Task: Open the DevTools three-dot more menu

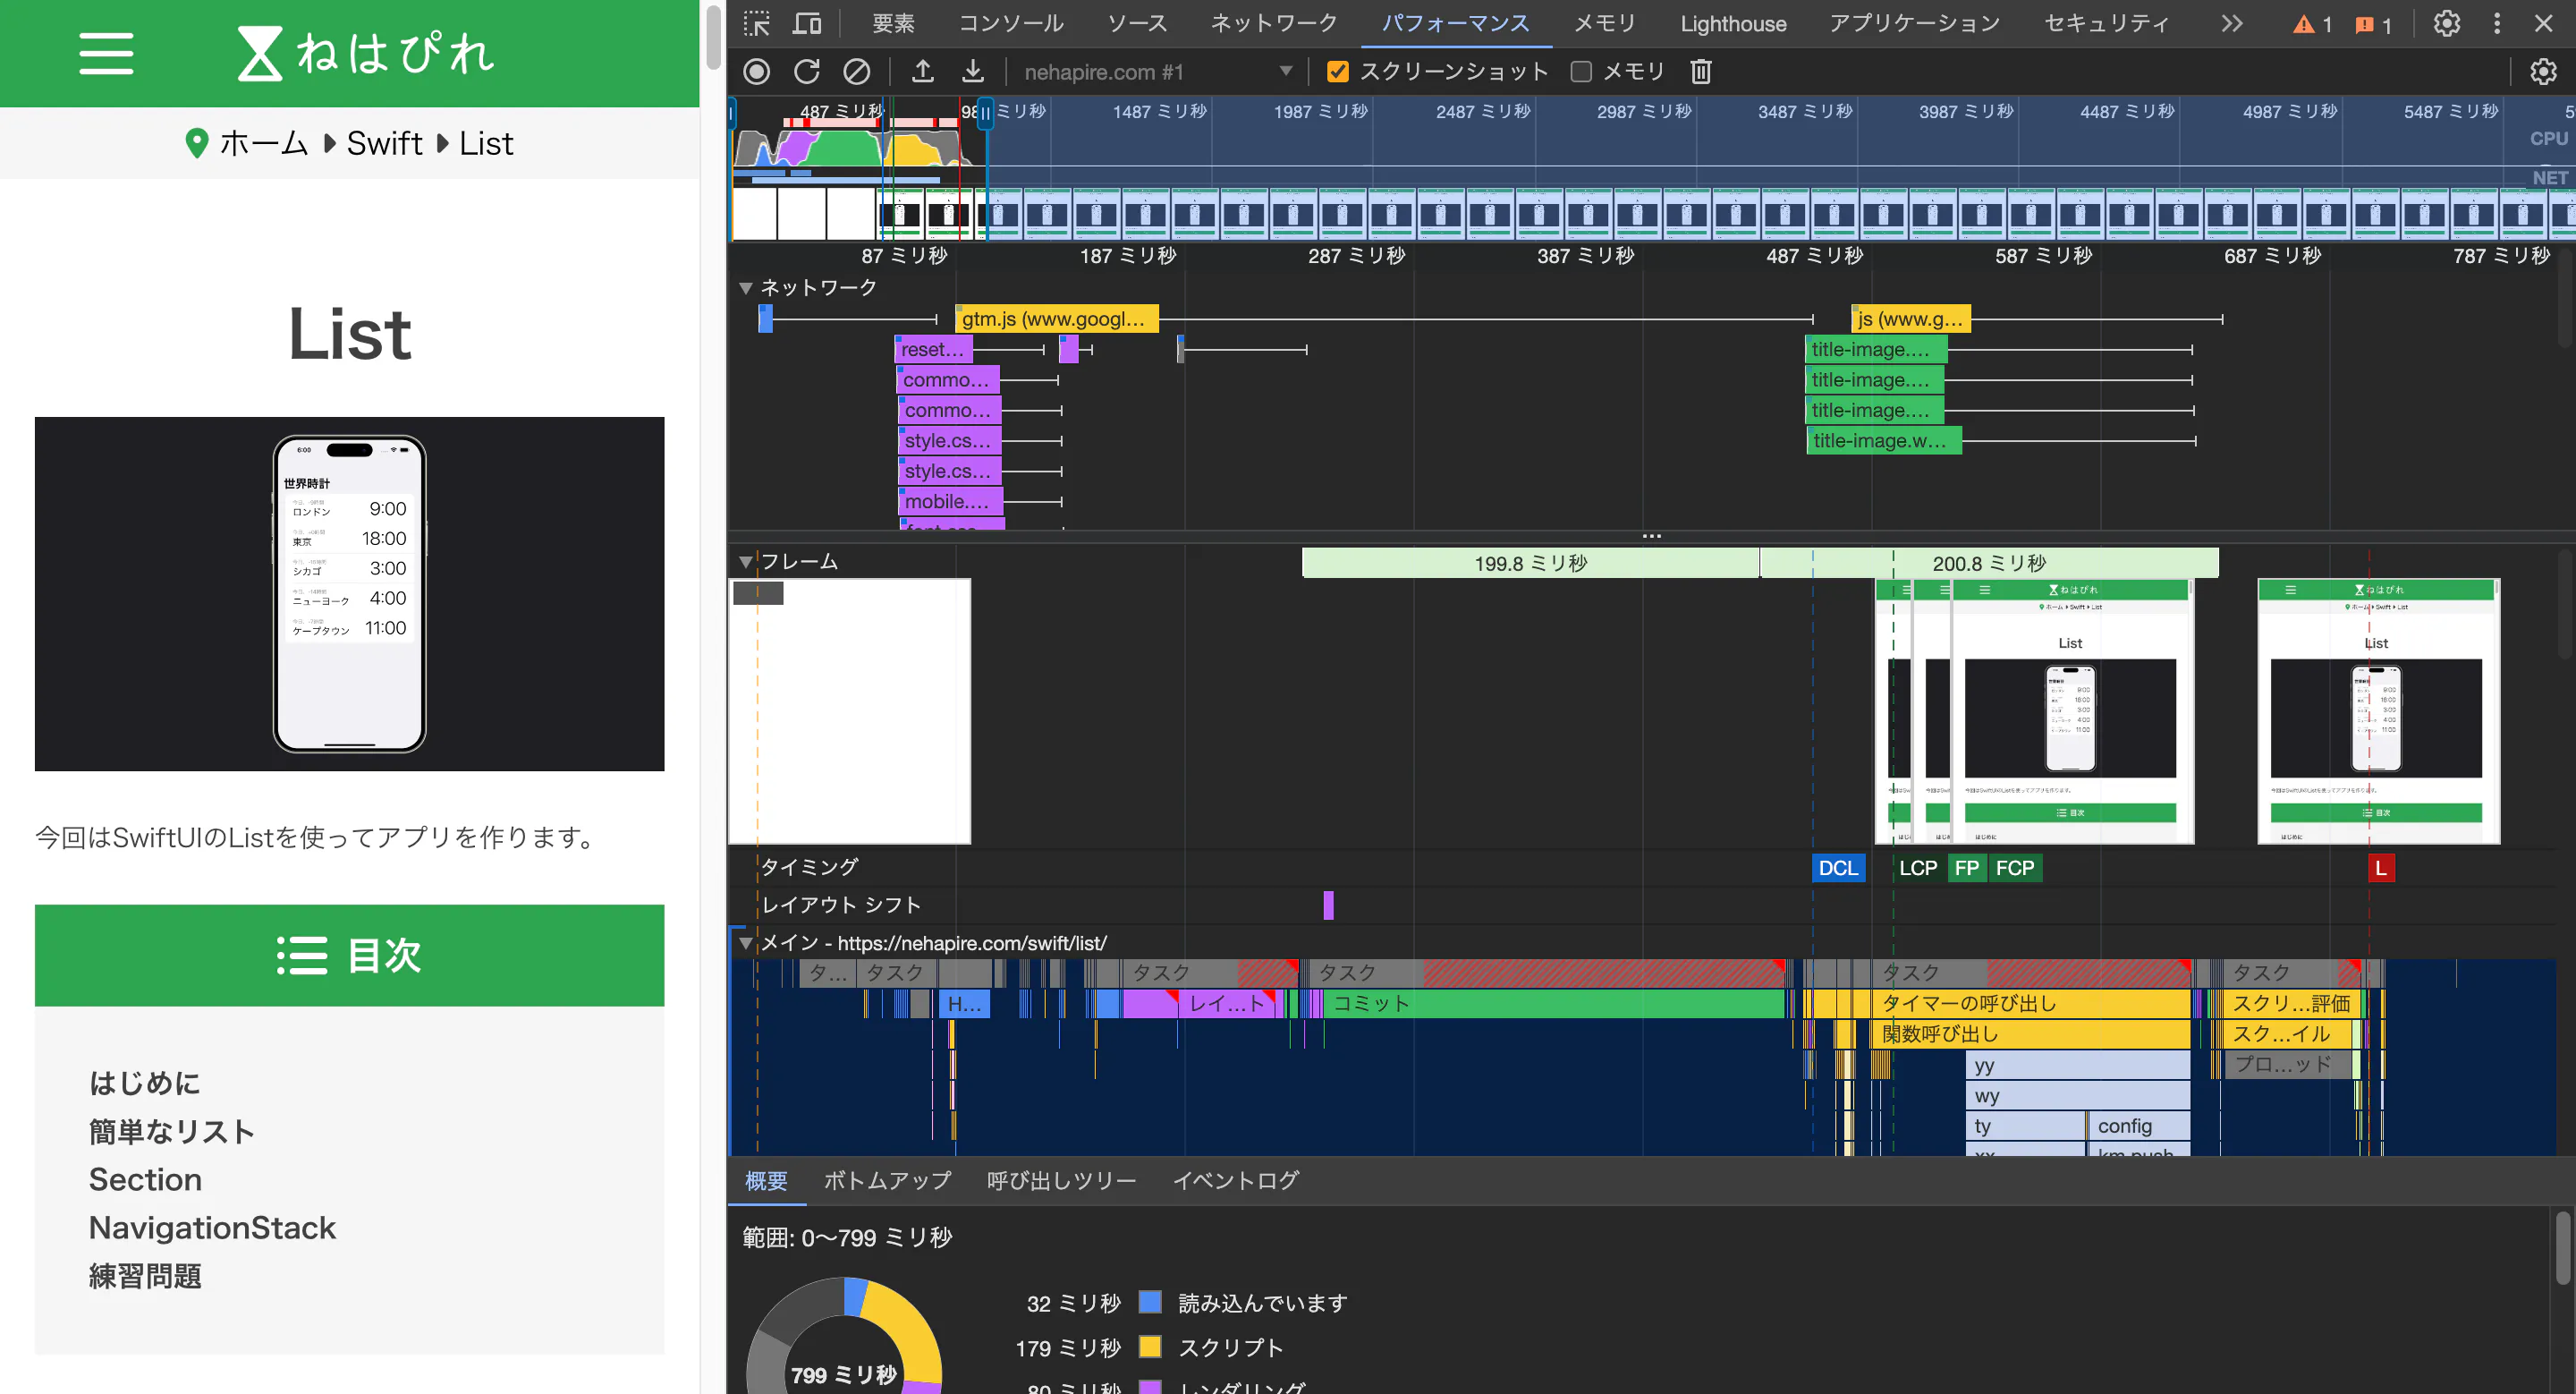Action: point(2497,23)
